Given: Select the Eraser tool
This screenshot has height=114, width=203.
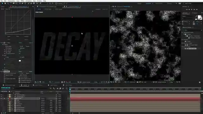Looking at the screenshot, I should click(34, 3).
